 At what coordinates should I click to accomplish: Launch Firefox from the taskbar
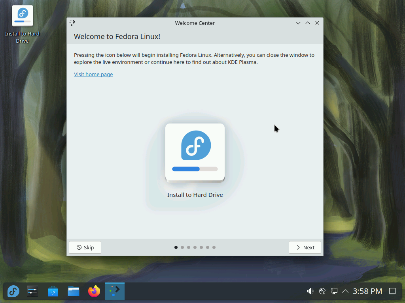point(94,292)
